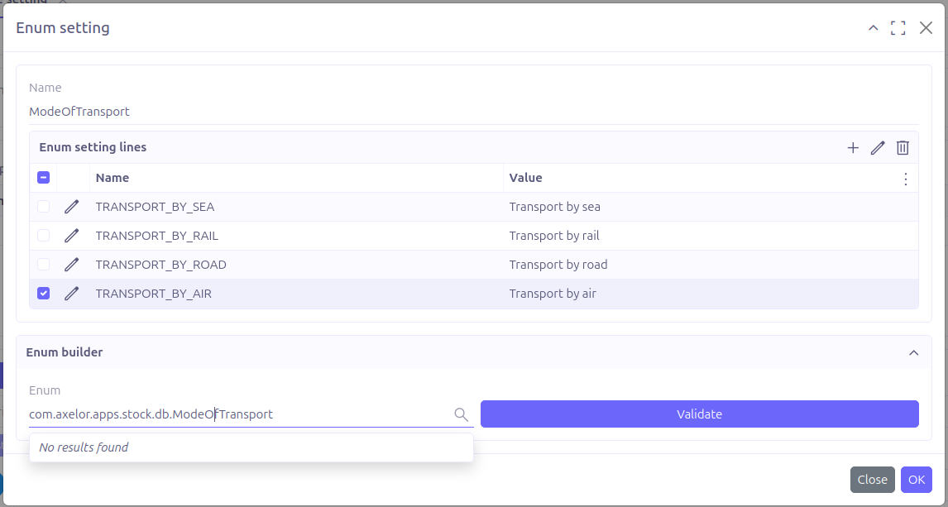Edit the TRANSPORT_BY_RAIL row via pencil icon
Viewport: 948px width, 507px height.
pos(72,236)
